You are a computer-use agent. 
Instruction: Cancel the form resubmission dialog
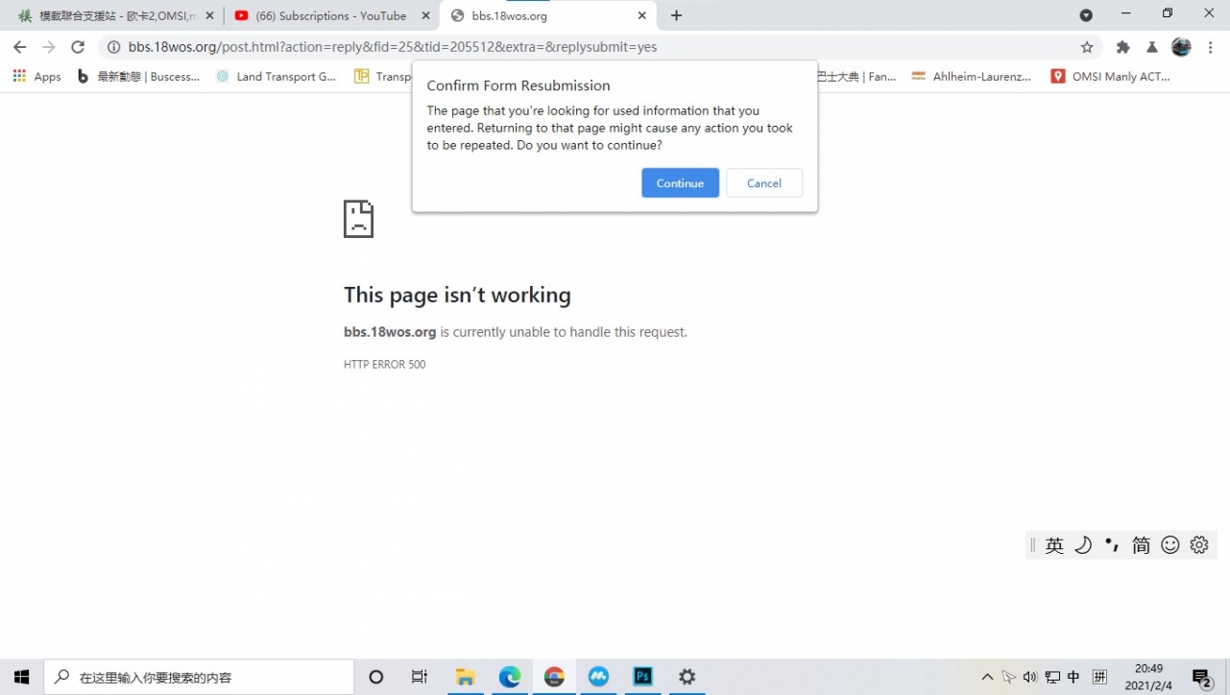(x=764, y=183)
